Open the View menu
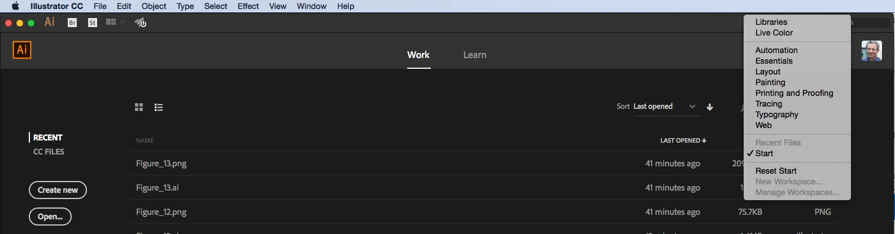 click(277, 6)
